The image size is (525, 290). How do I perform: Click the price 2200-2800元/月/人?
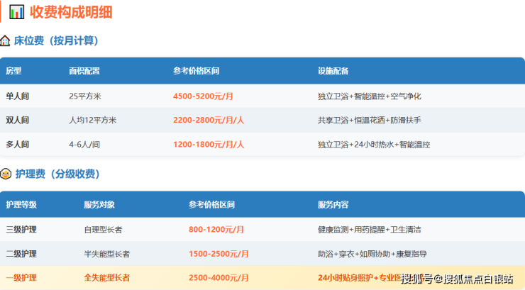pyautogui.click(x=209, y=120)
